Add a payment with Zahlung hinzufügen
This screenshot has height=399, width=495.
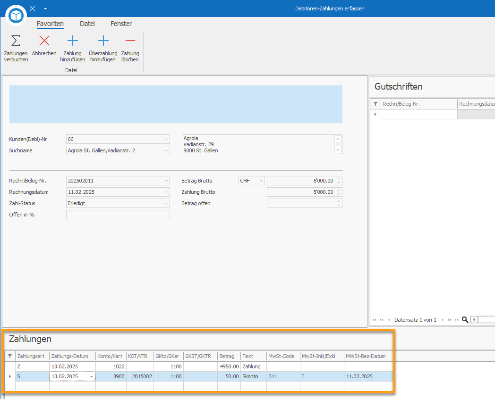pos(73,41)
